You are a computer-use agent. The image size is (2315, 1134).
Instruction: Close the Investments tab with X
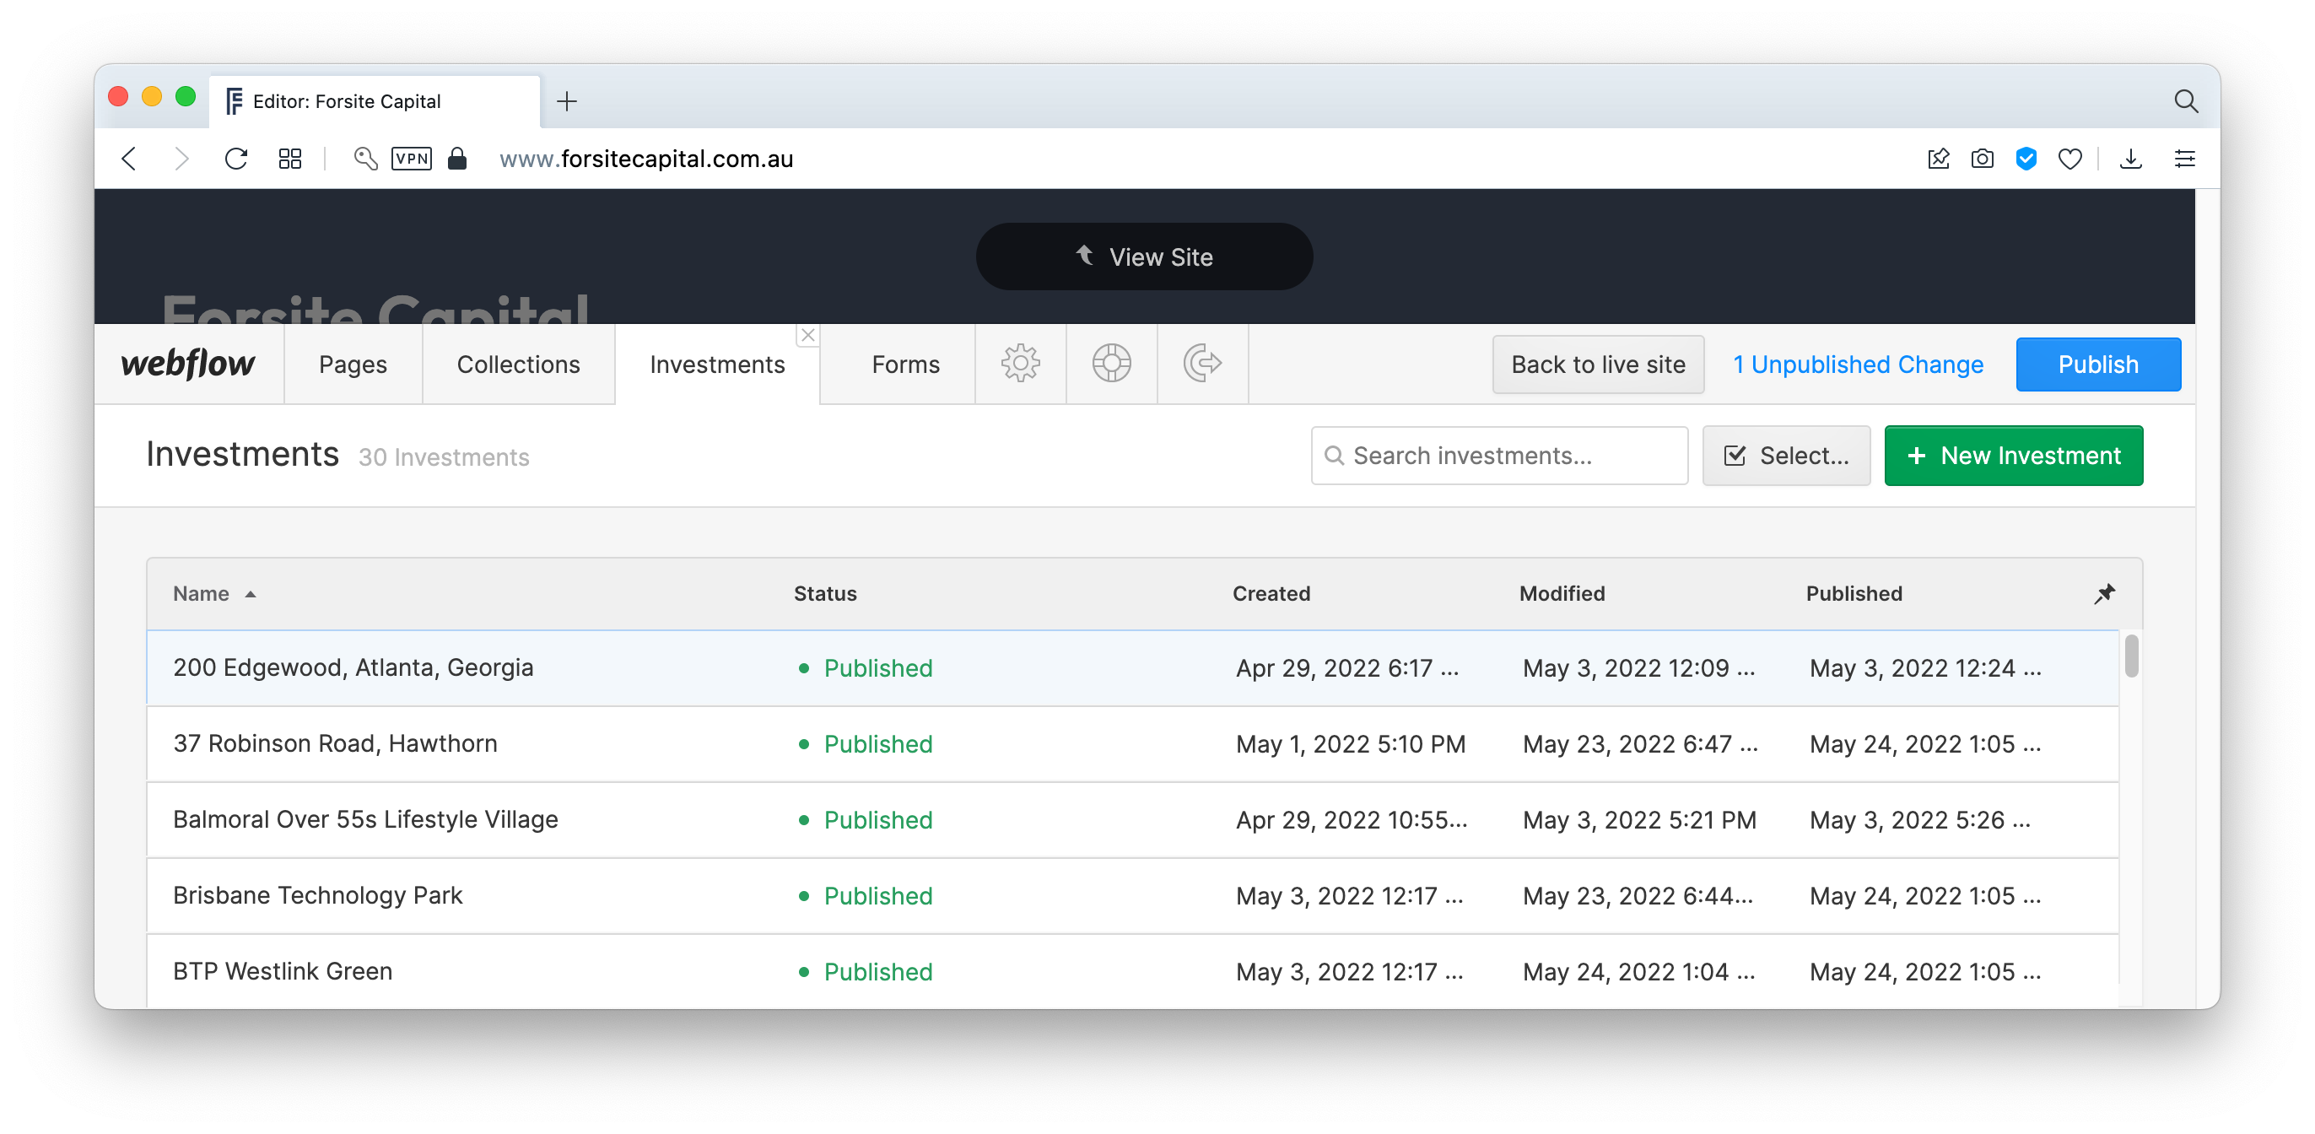click(x=808, y=335)
